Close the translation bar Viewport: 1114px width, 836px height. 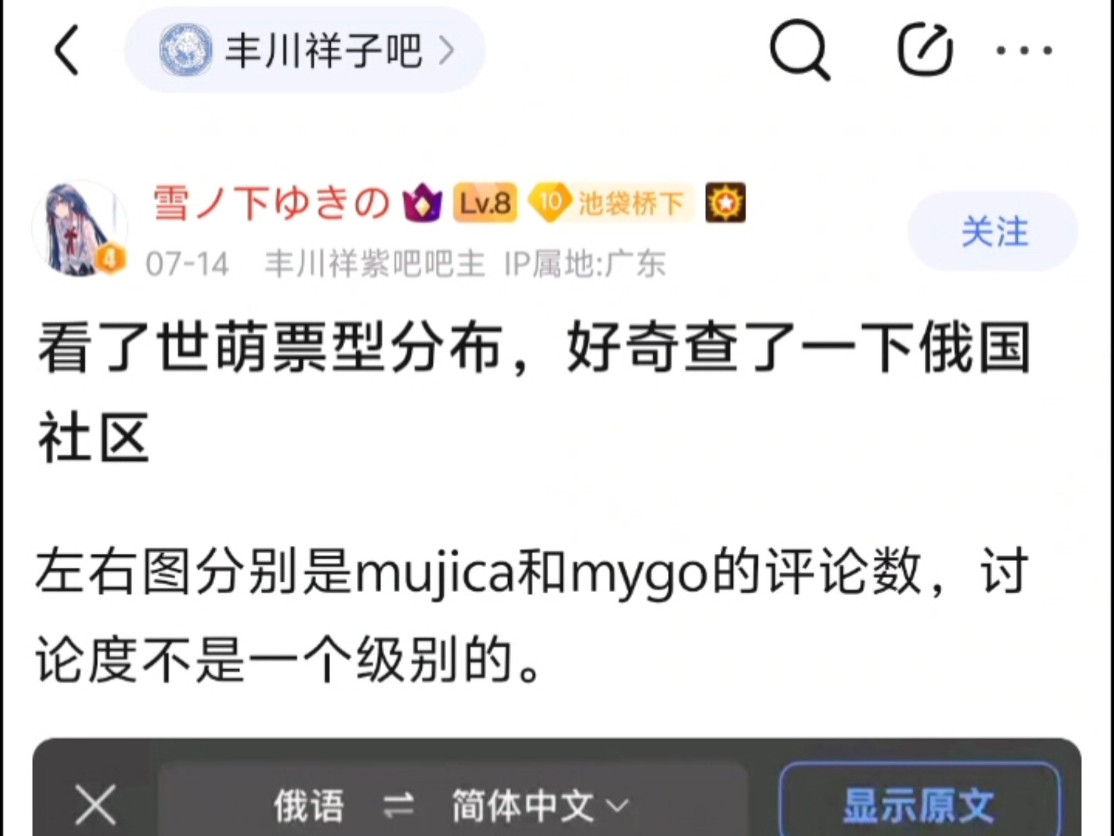96,805
